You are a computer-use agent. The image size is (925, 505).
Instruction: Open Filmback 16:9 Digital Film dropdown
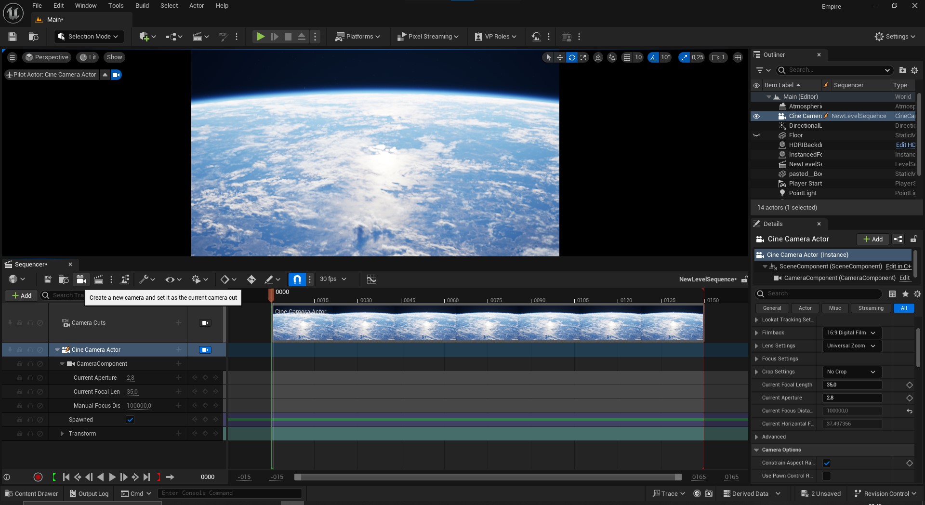coord(851,333)
